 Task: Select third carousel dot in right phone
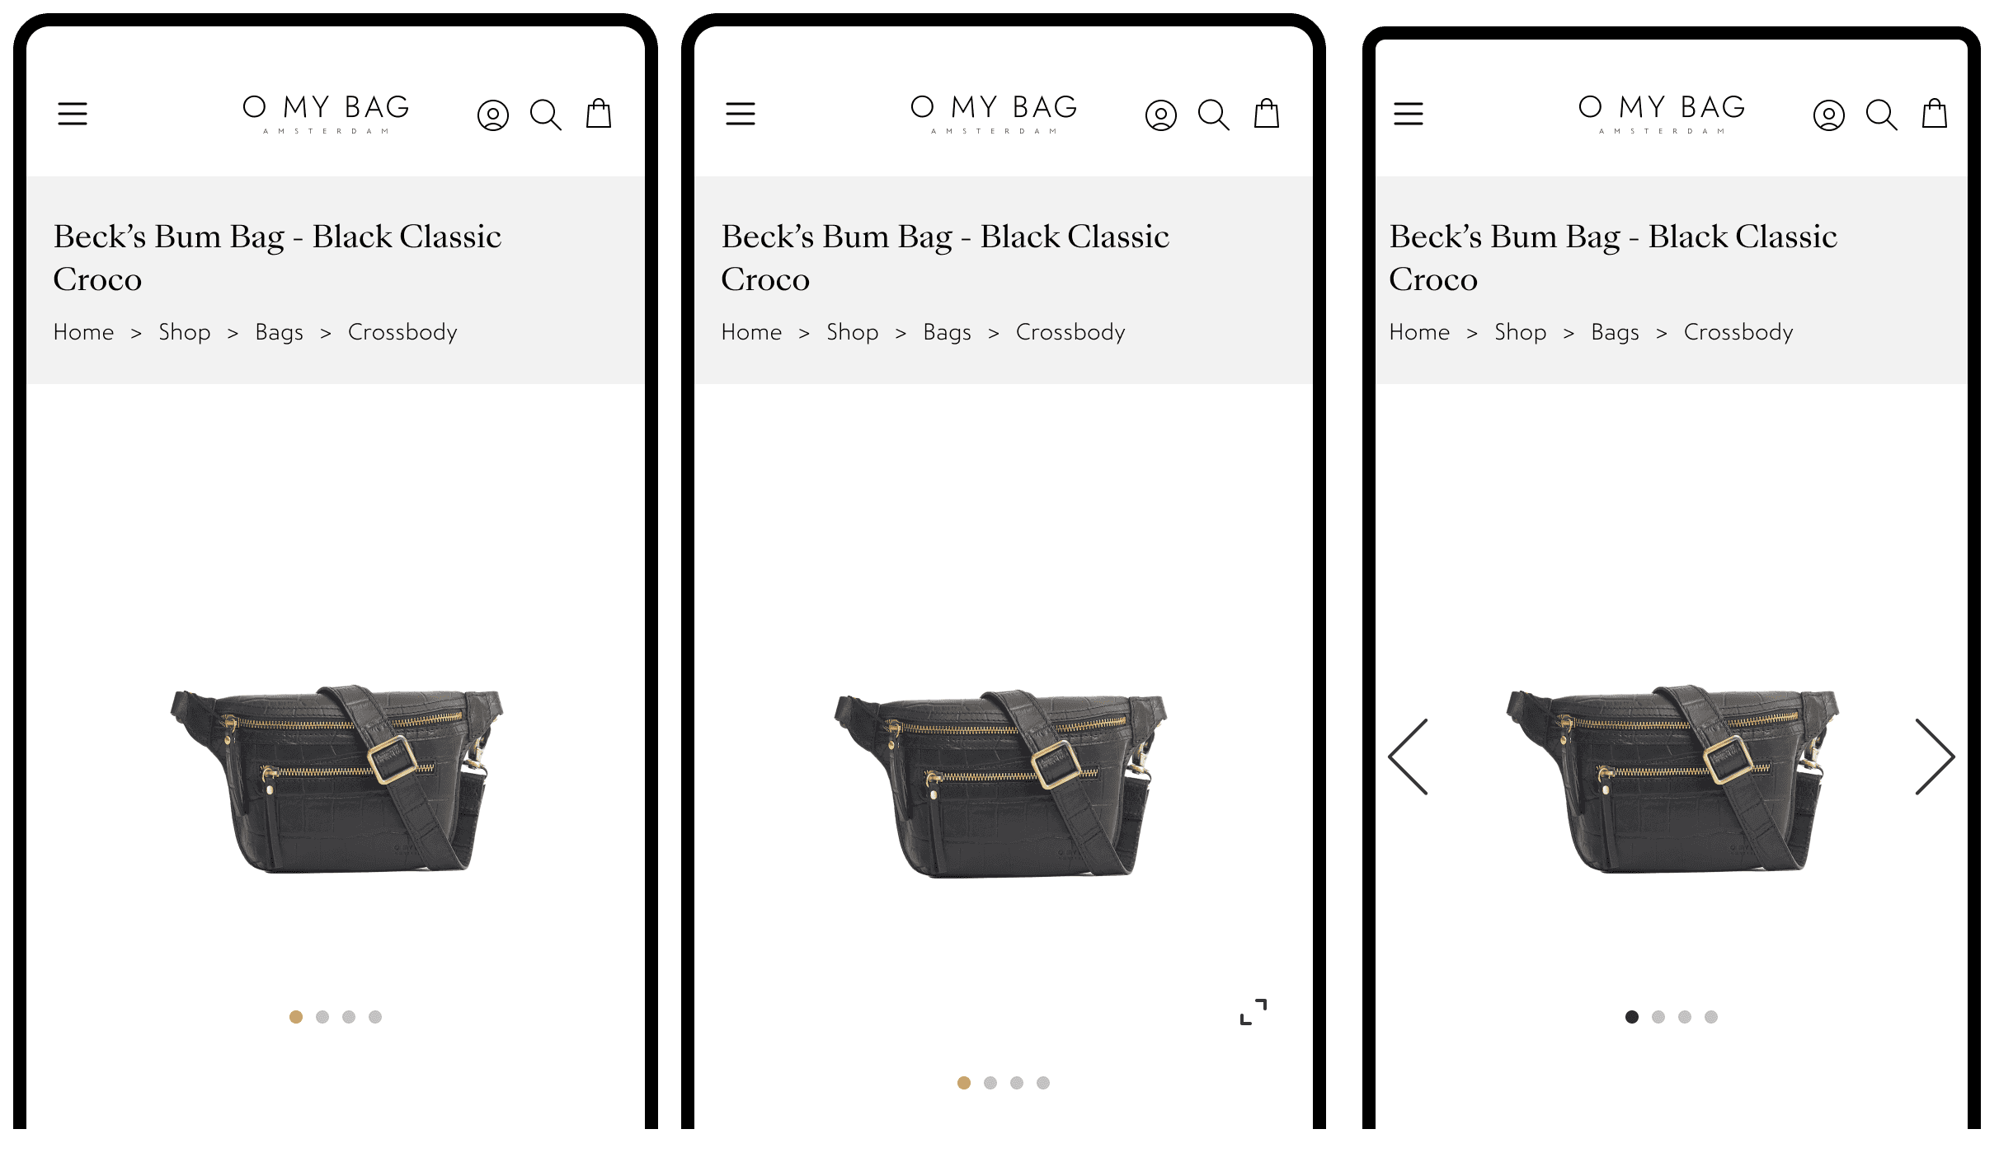(x=1685, y=1017)
